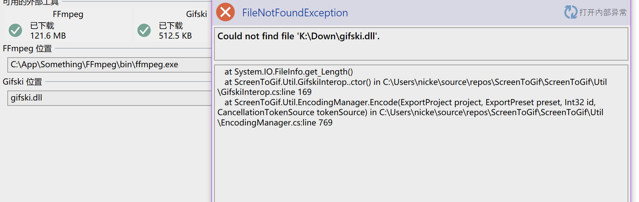This screenshot has height=202, width=639.
Task: Click the Gifski column header label
Action: click(x=196, y=14)
